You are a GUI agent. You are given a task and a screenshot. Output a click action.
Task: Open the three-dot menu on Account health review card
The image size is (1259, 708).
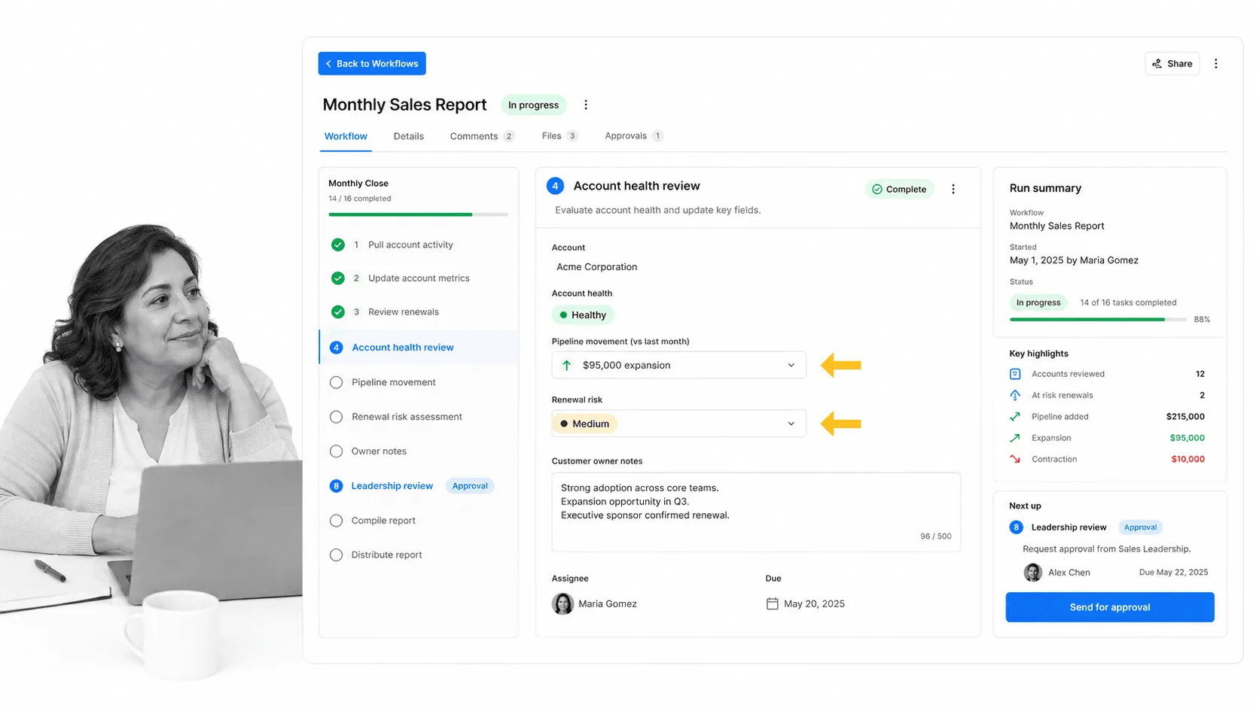[953, 190]
